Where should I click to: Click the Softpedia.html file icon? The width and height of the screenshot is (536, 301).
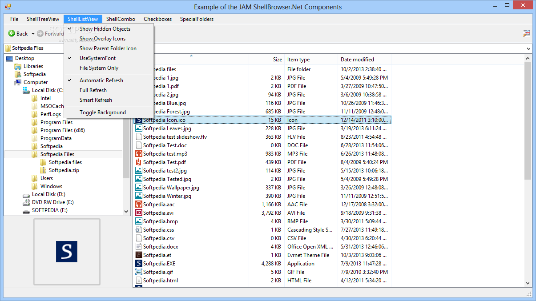139,281
